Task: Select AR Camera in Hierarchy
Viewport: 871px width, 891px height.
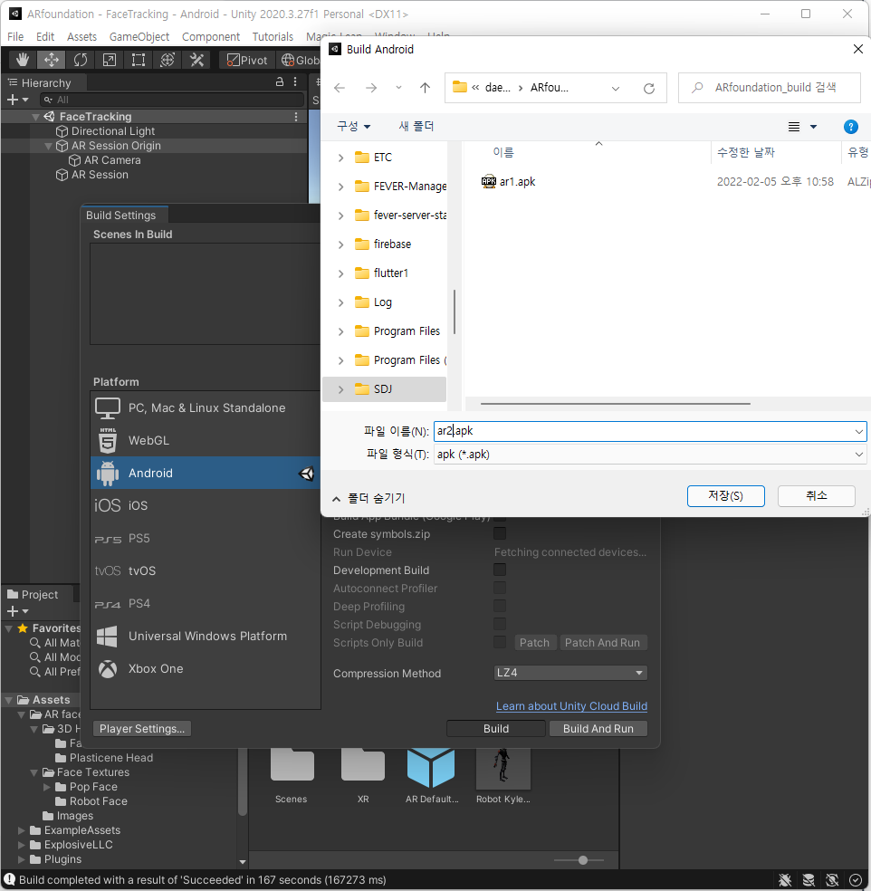Action: 112,160
